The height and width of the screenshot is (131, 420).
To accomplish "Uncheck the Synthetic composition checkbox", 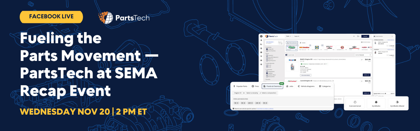I will coord(267,73).
